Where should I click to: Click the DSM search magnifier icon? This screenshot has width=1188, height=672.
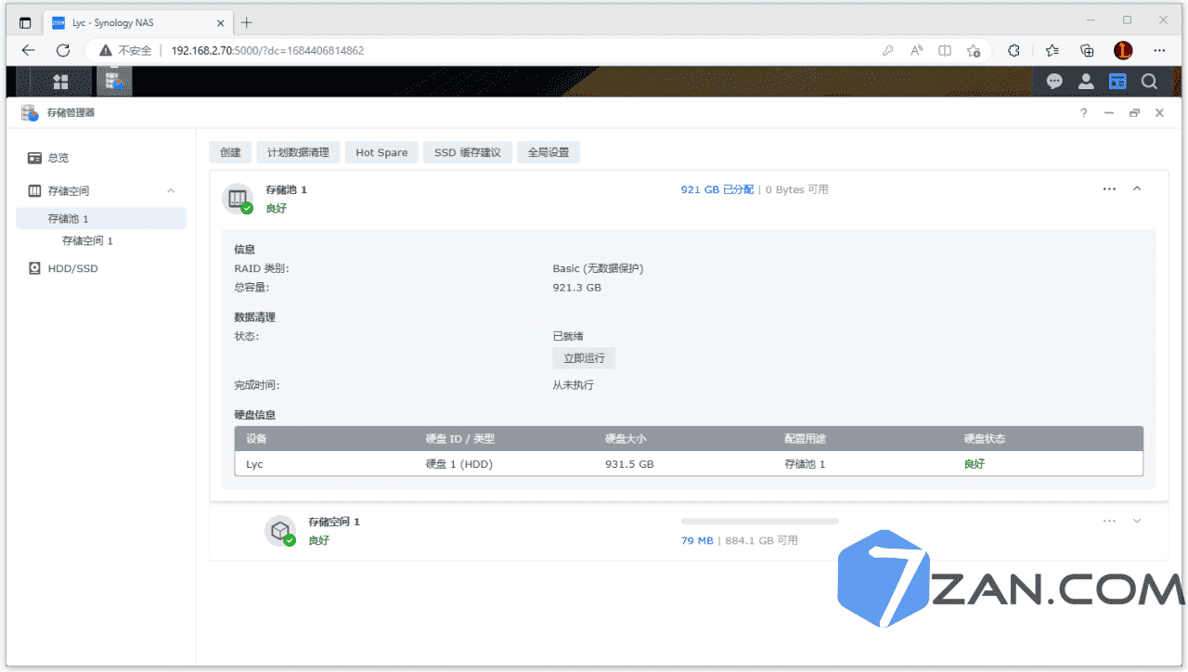(x=1149, y=82)
